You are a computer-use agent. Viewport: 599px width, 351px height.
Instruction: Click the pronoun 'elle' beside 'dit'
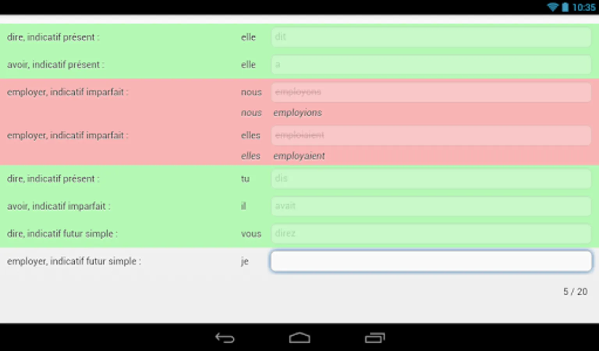click(248, 37)
